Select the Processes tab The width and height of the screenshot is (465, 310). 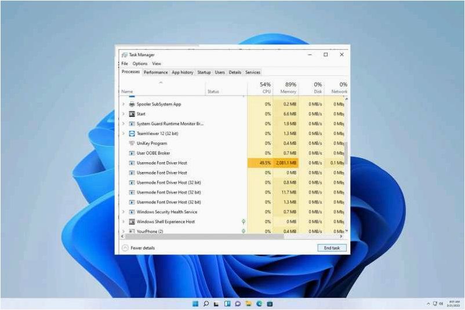coord(130,72)
